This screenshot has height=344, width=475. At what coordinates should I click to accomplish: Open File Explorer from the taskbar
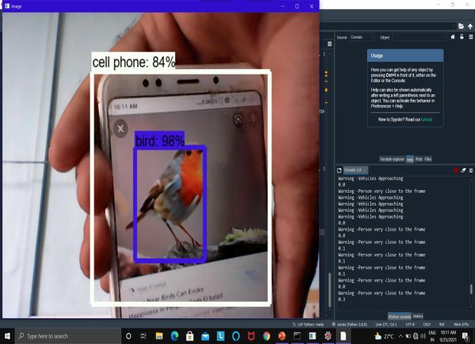point(159,336)
